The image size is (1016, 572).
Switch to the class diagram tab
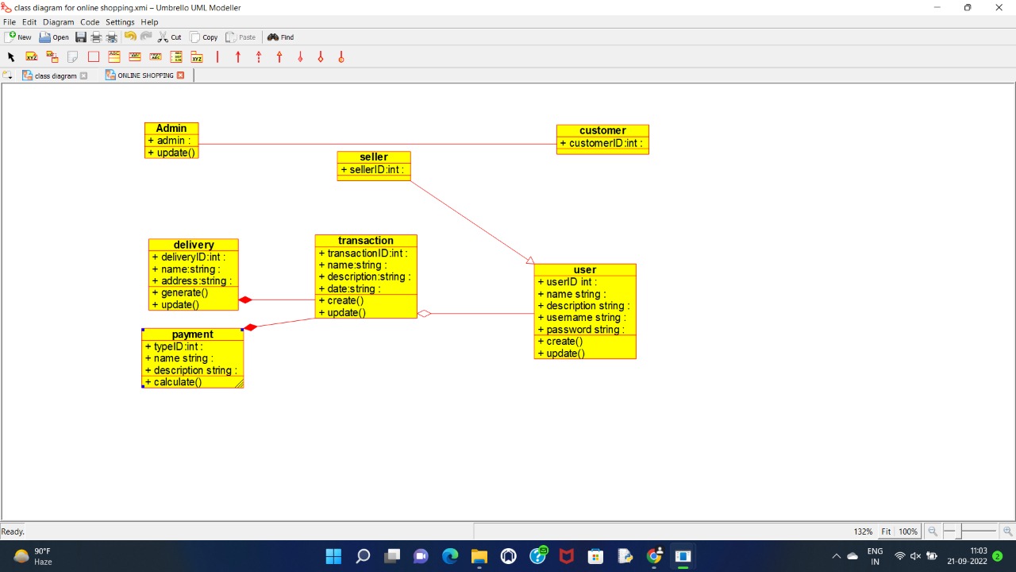56,75
